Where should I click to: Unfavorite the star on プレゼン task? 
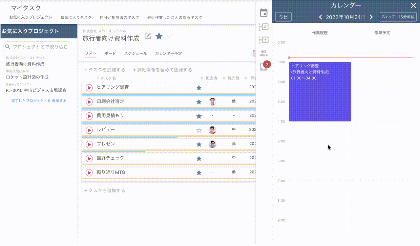[x=199, y=144]
